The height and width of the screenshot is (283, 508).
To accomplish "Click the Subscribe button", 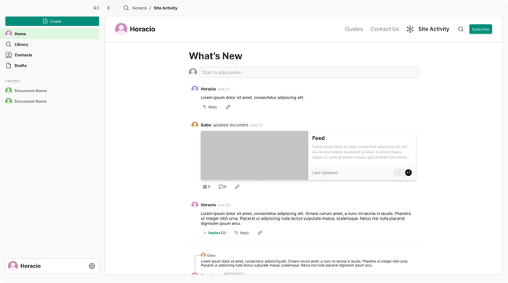I will [x=481, y=29].
